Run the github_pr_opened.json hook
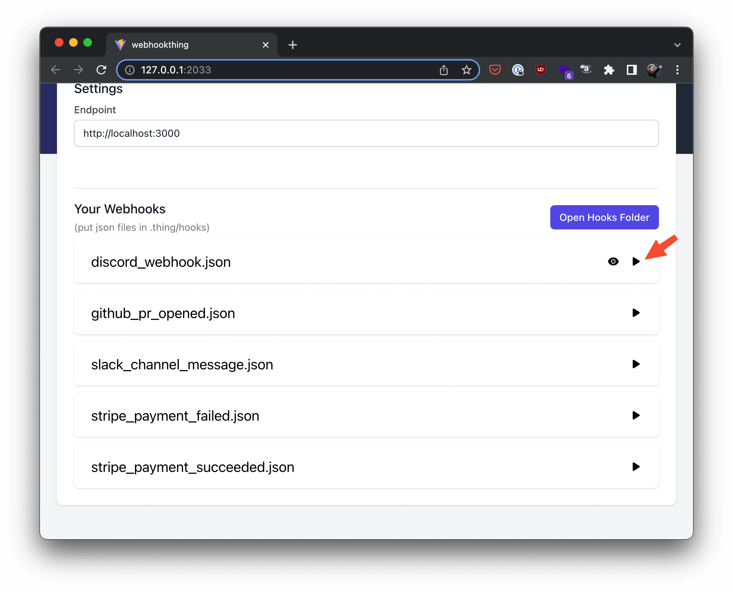 click(x=636, y=313)
